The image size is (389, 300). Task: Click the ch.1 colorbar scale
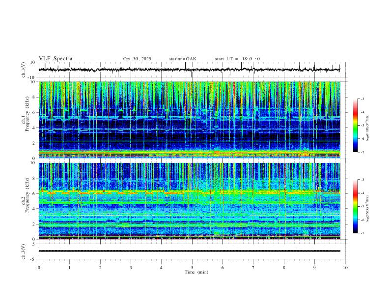point(355,125)
